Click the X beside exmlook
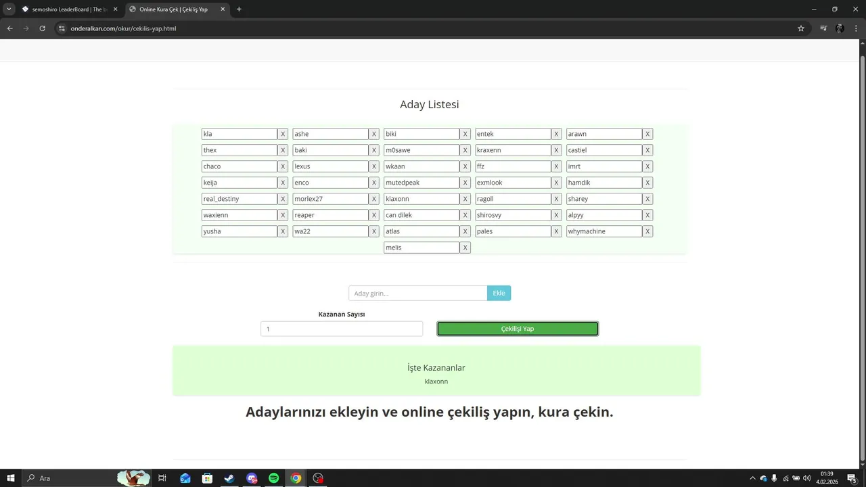Screen dimensions: 866x487 pos(556,183)
